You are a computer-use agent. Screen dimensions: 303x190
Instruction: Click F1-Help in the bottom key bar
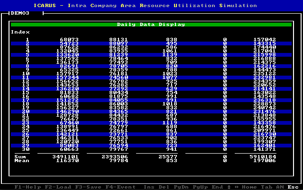coord(27,187)
